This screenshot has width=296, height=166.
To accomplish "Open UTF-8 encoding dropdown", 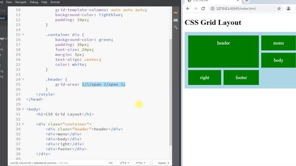I will click(124, 163).
